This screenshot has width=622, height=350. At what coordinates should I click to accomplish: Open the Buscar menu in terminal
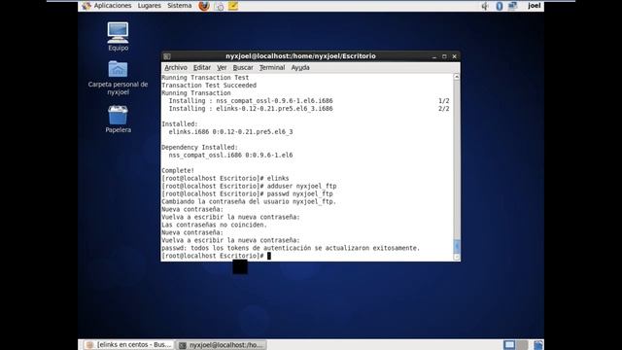click(x=243, y=67)
